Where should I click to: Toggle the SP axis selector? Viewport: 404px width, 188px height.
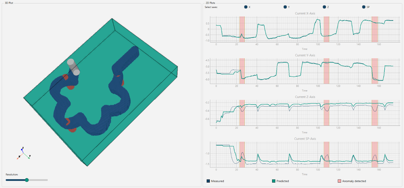(x=364, y=7)
